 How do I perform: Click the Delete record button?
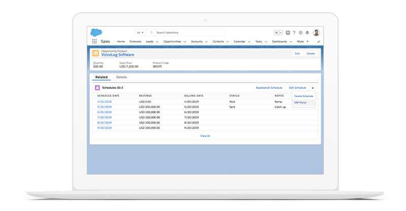click(311, 54)
